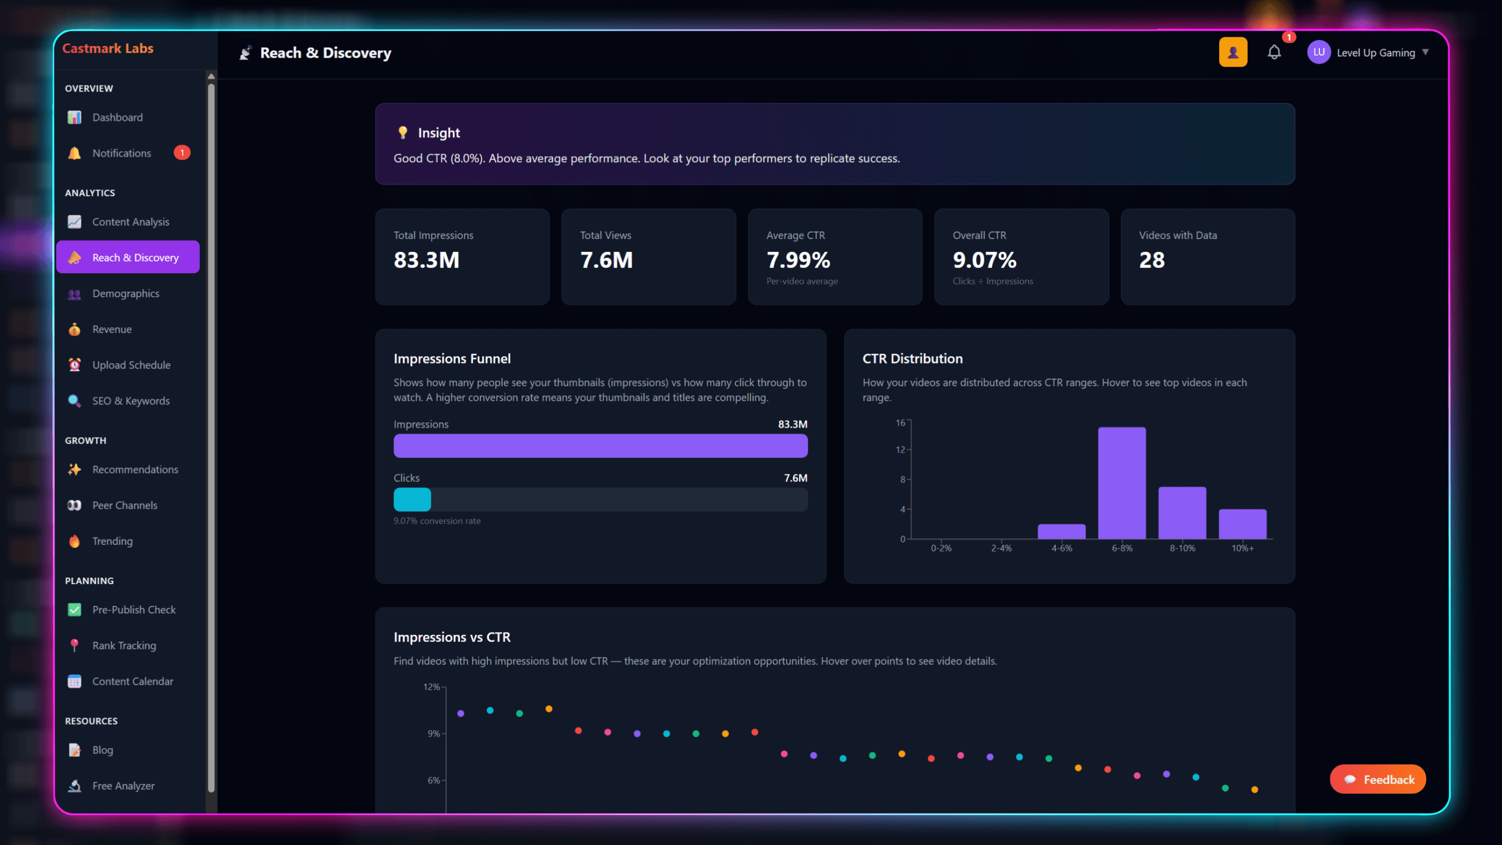The height and width of the screenshot is (845, 1502).
Task: Click the Feedback button
Action: click(1377, 779)
